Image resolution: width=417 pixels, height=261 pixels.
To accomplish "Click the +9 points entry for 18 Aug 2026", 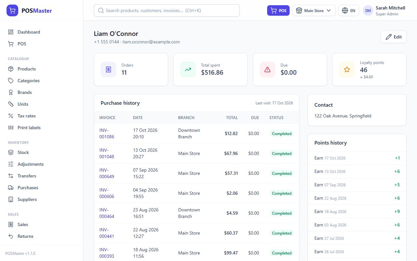I will pyautogui.click(x=357, y=211).
